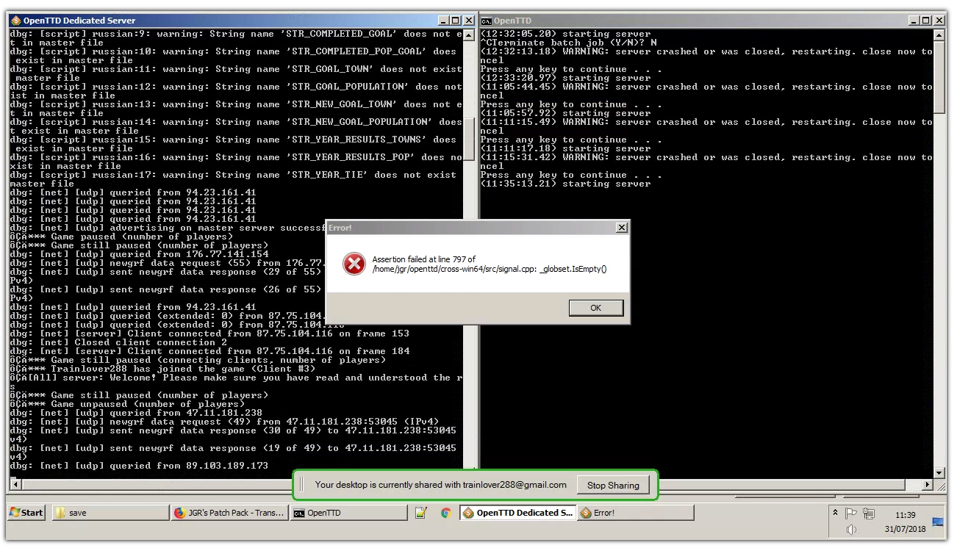The width and height of the screenshot is (957, 548).
Task: Click the 'Terminate batch job (Y/N)? N' line
Action: point(568,43)
